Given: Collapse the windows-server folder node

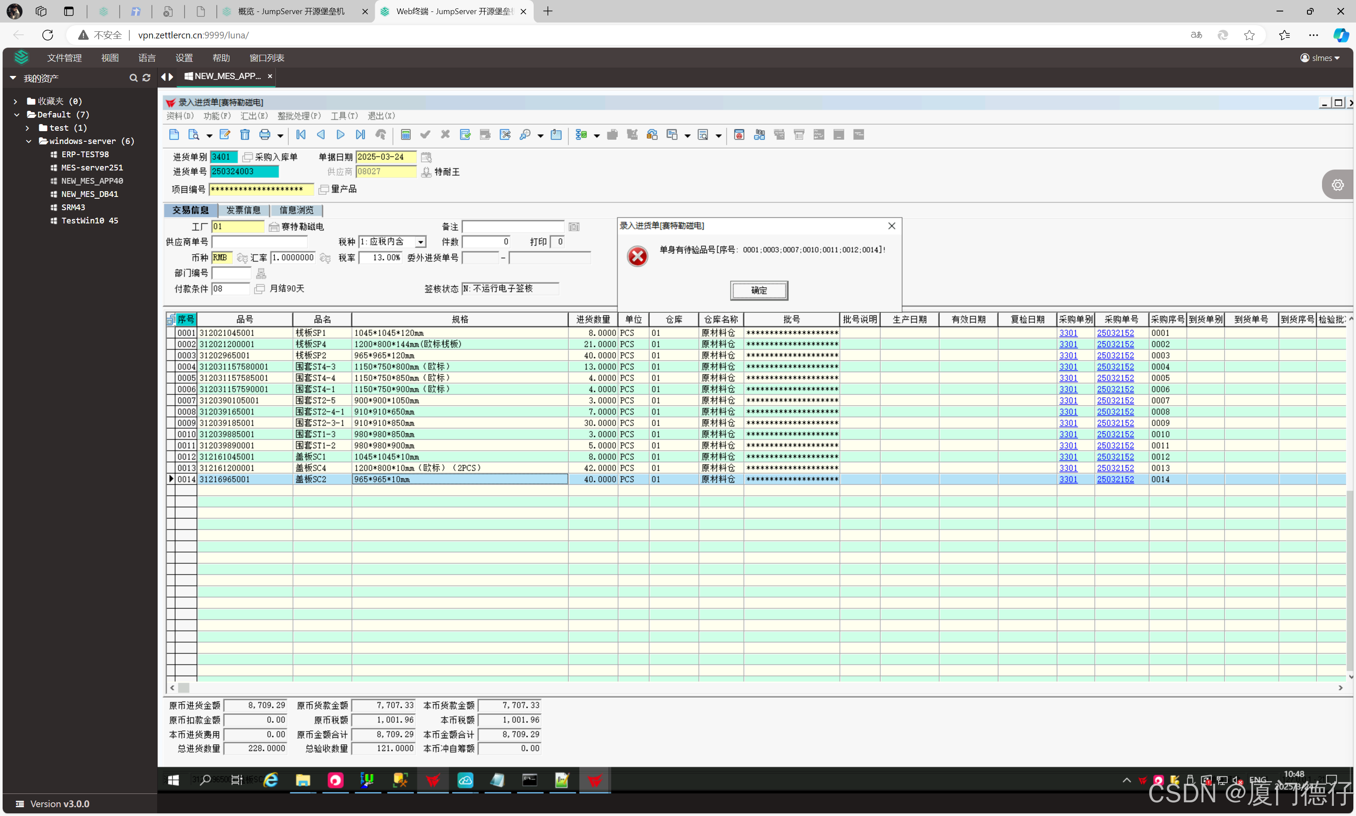Looking at the screenshot, I should pyautogui.click(x=29, y=141).
